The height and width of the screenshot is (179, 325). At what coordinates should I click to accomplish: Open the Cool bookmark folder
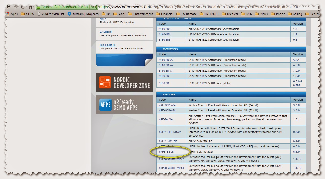pyautogui.click(x=119, y=14)
